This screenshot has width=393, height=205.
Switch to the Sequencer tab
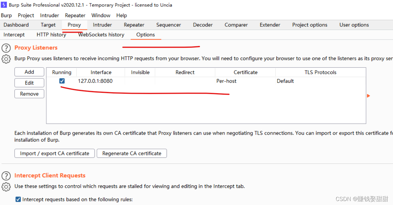169,25
